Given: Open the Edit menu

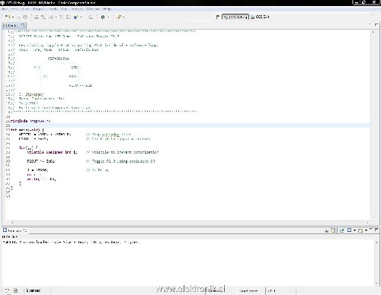Looking at the screenshot, I should tap(14, 9).
